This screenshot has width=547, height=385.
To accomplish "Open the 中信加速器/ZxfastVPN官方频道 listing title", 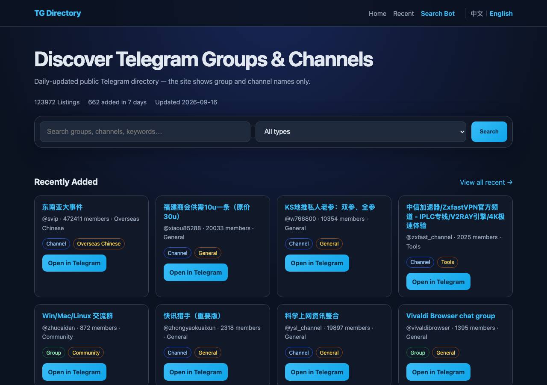I will (456, 216).
